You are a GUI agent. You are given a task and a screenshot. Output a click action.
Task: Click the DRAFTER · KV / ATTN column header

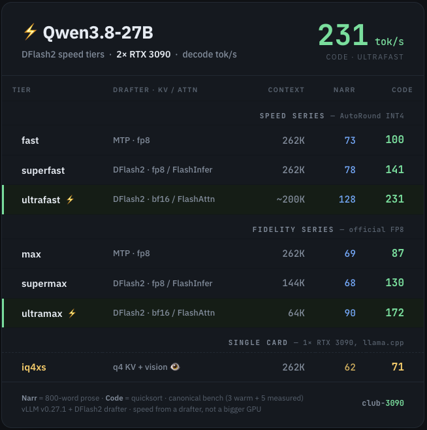[155, 90]
